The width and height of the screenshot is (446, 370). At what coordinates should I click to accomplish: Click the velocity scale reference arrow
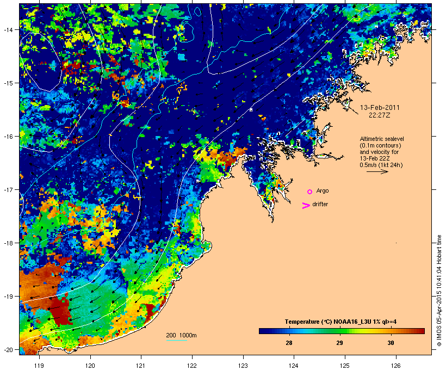[377, 171]
